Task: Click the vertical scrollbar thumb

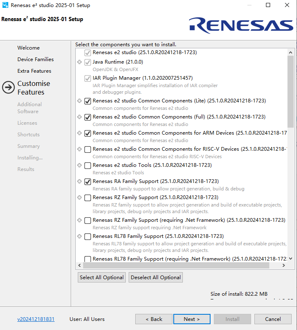Action: pyautogui.click(x=290, y=92)
